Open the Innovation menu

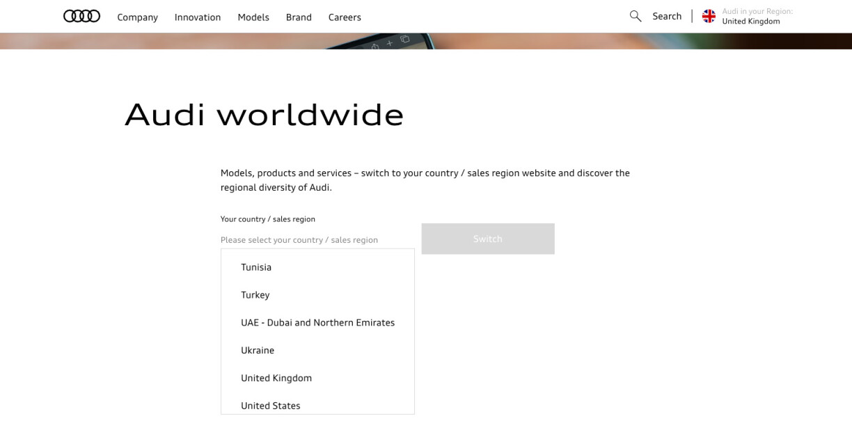click(197, 17)
